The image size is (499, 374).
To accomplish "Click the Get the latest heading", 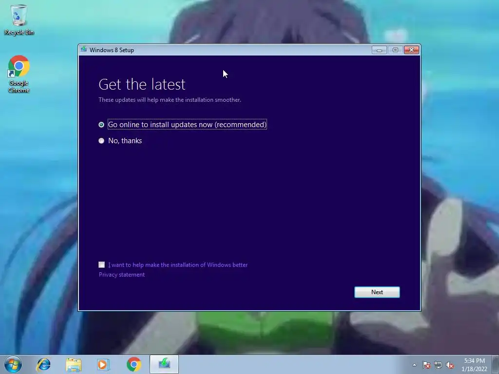I will (x=142, y=84).
